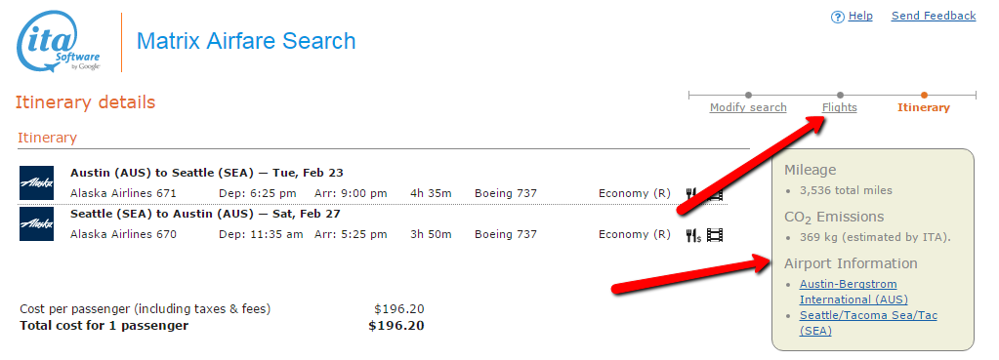Screen dimensions: 999x360
Task: Click the orange Itinerary progress dot
Action: [x=924, y=96]
